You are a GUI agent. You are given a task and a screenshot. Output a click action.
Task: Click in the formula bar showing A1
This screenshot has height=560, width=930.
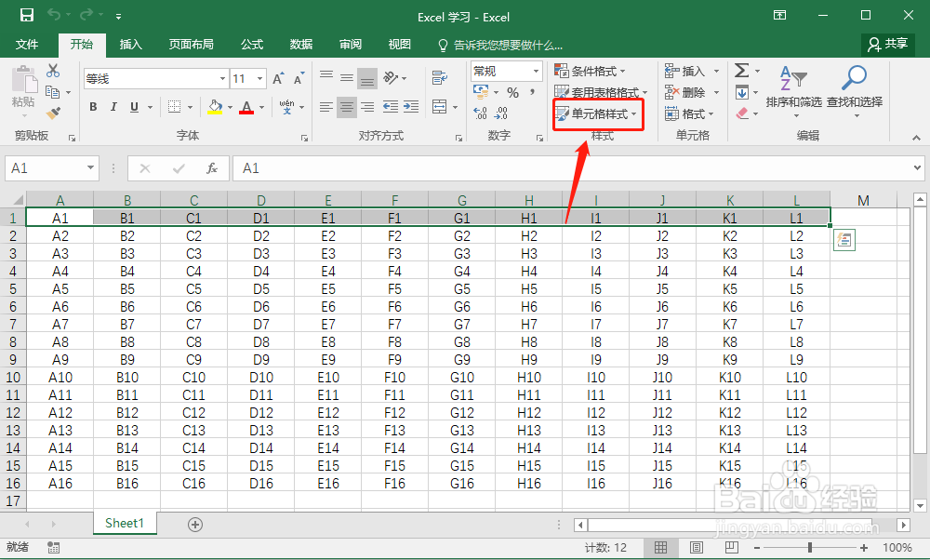coord(578,168)
